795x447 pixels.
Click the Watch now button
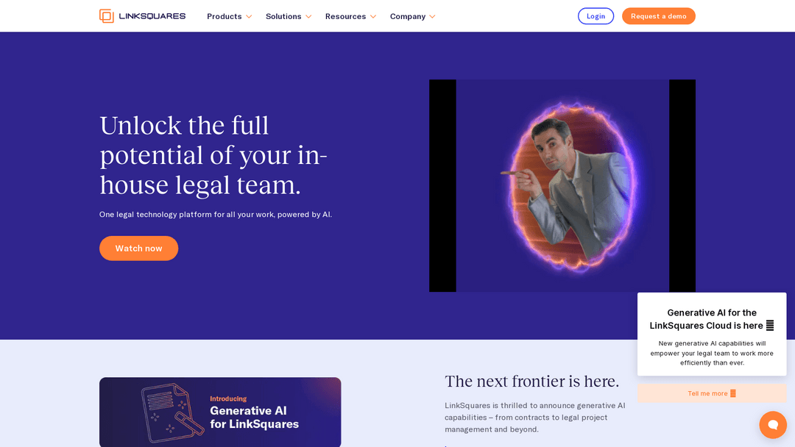point(139,248)
